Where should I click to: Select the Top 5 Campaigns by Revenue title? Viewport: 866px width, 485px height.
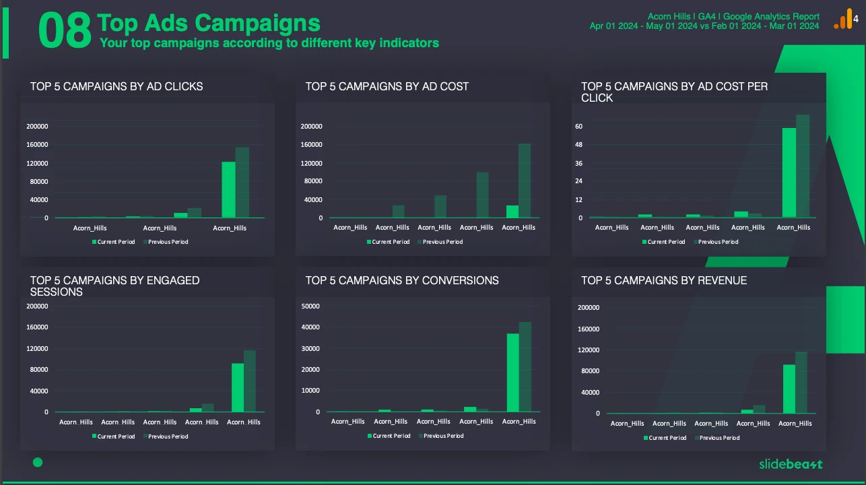664,280
